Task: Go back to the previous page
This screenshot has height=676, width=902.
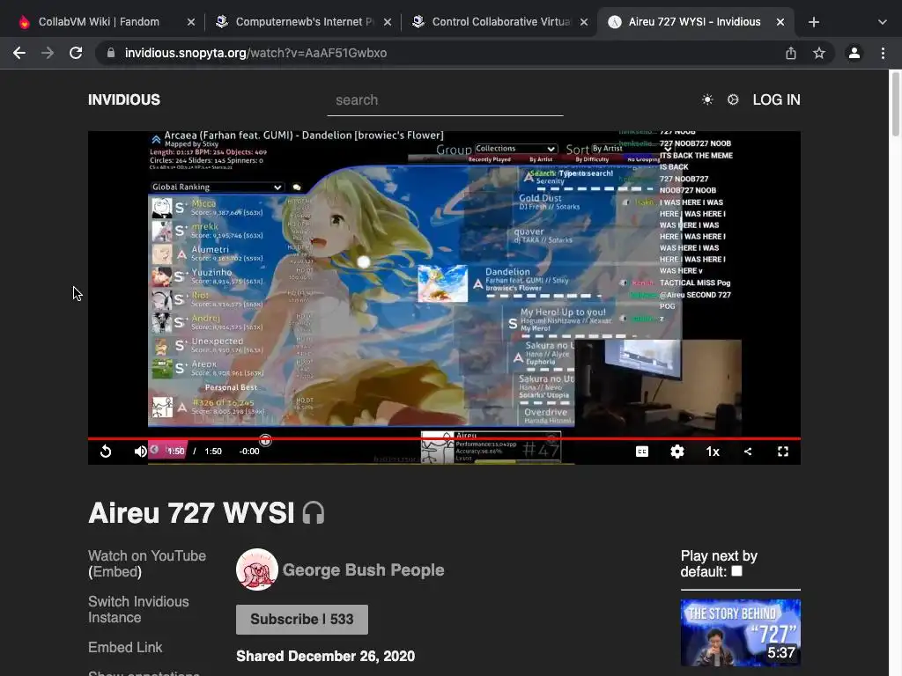Action: point(19,53)
